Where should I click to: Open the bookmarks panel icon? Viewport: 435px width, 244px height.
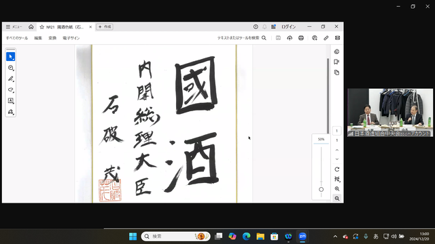[337, 62]
